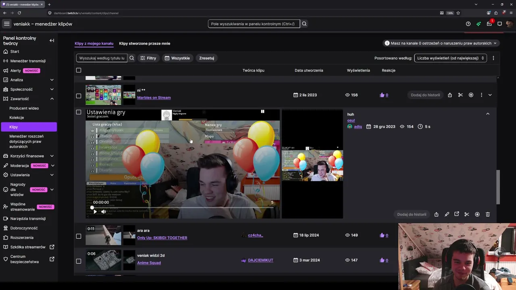Click the circled star icon on 'ni **' row
This screenshot has height=290, width=516.
471,95
